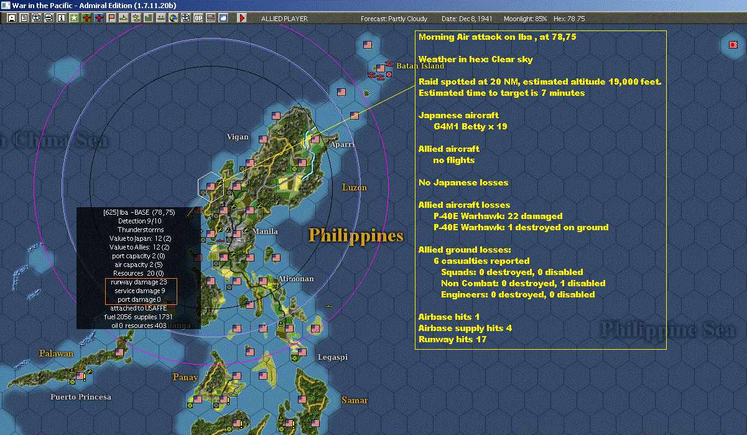747x435 pixels.
Task: Click the 'Samar' map label
Action: tap(355, 400)
